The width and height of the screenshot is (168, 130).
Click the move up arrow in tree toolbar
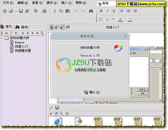click(x=23, y=33)
